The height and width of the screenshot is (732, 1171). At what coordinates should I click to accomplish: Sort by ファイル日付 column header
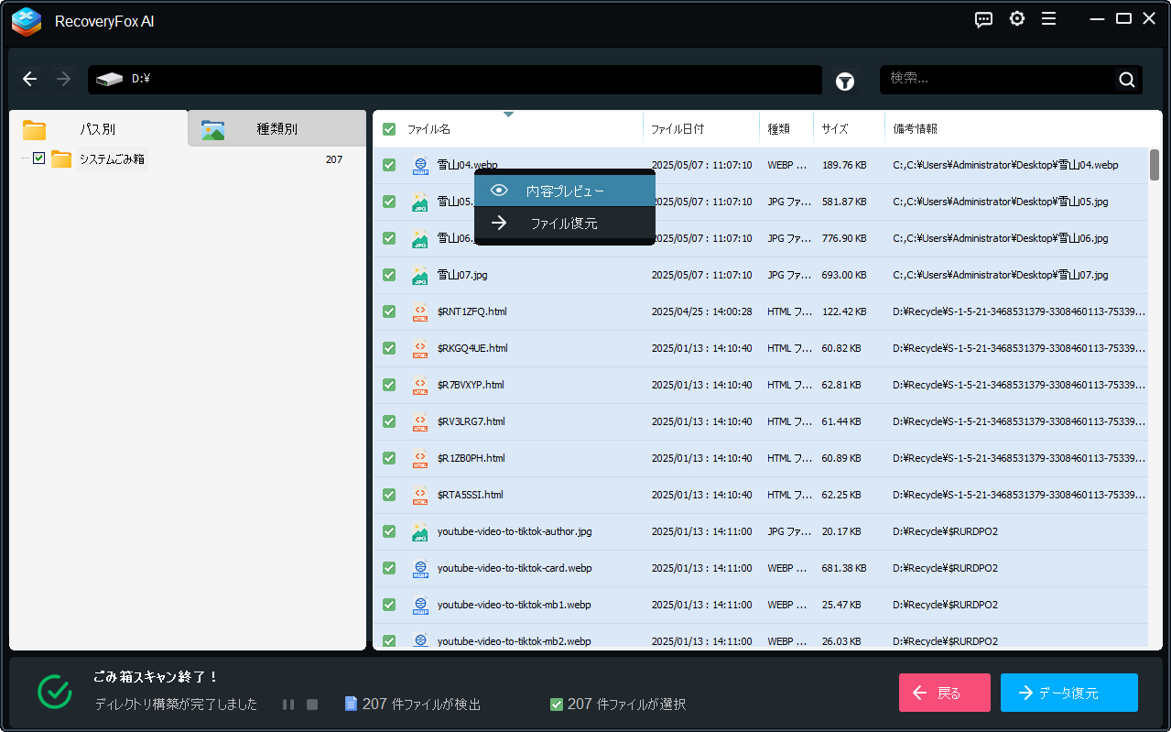point(677,129)
